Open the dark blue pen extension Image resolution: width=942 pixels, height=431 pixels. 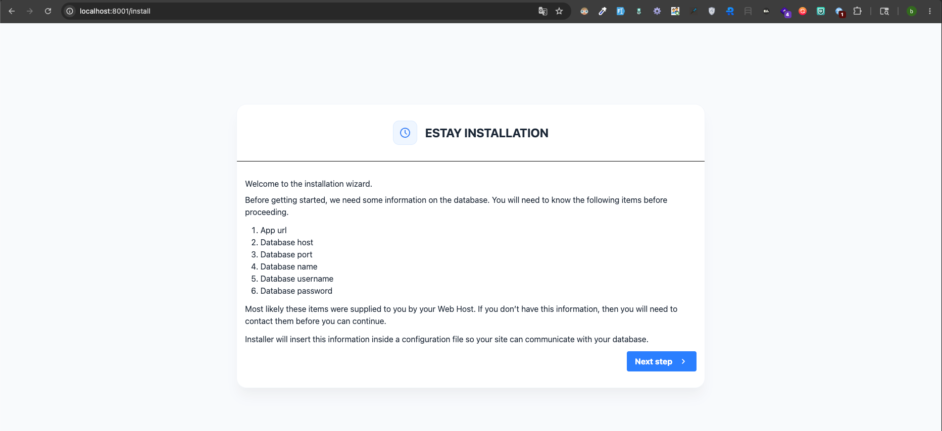693,11
